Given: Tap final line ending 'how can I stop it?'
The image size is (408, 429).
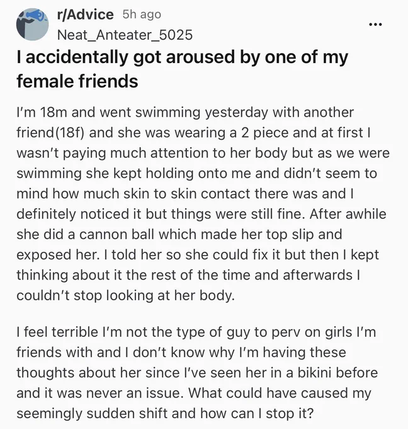Looking at the screenshot, I should pos(165,413).
